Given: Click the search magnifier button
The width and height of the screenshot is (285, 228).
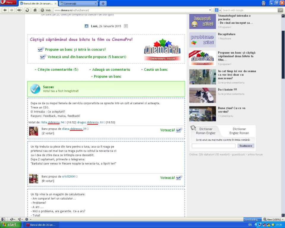Looking at the screenshot, I should click(280, 10).
